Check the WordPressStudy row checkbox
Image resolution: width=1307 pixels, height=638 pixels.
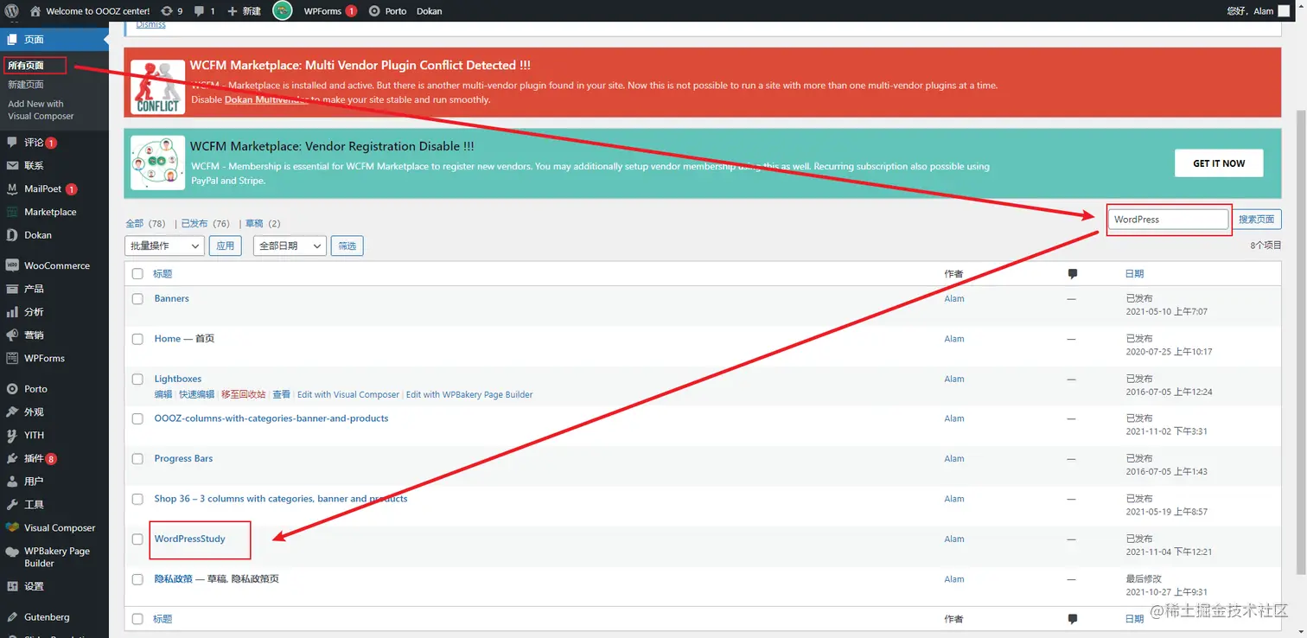[137, 539]
